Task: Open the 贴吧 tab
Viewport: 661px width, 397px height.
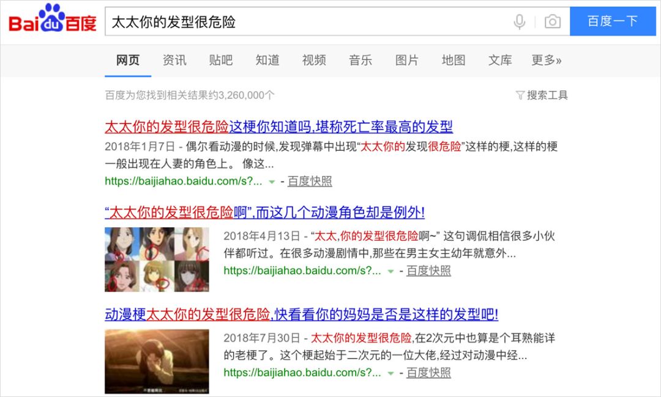Action: (x=221, y=60)
